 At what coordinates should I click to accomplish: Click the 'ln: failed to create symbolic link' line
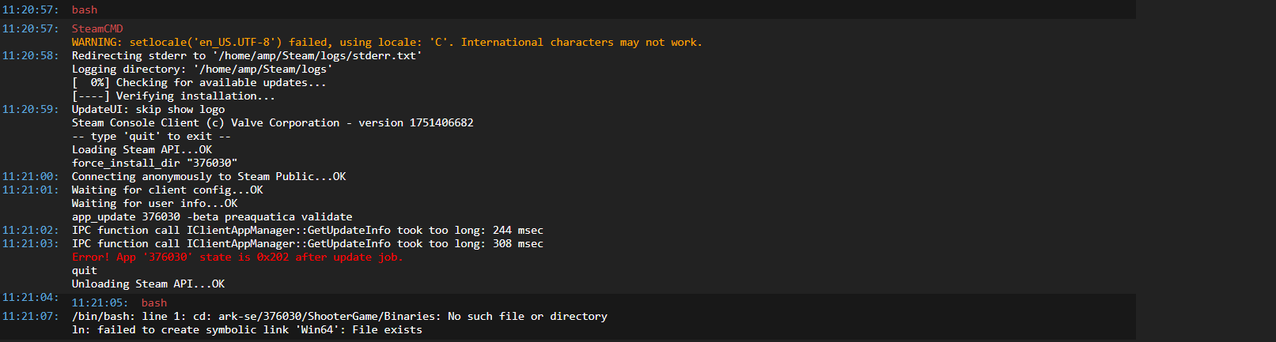(x=247, y=329)
